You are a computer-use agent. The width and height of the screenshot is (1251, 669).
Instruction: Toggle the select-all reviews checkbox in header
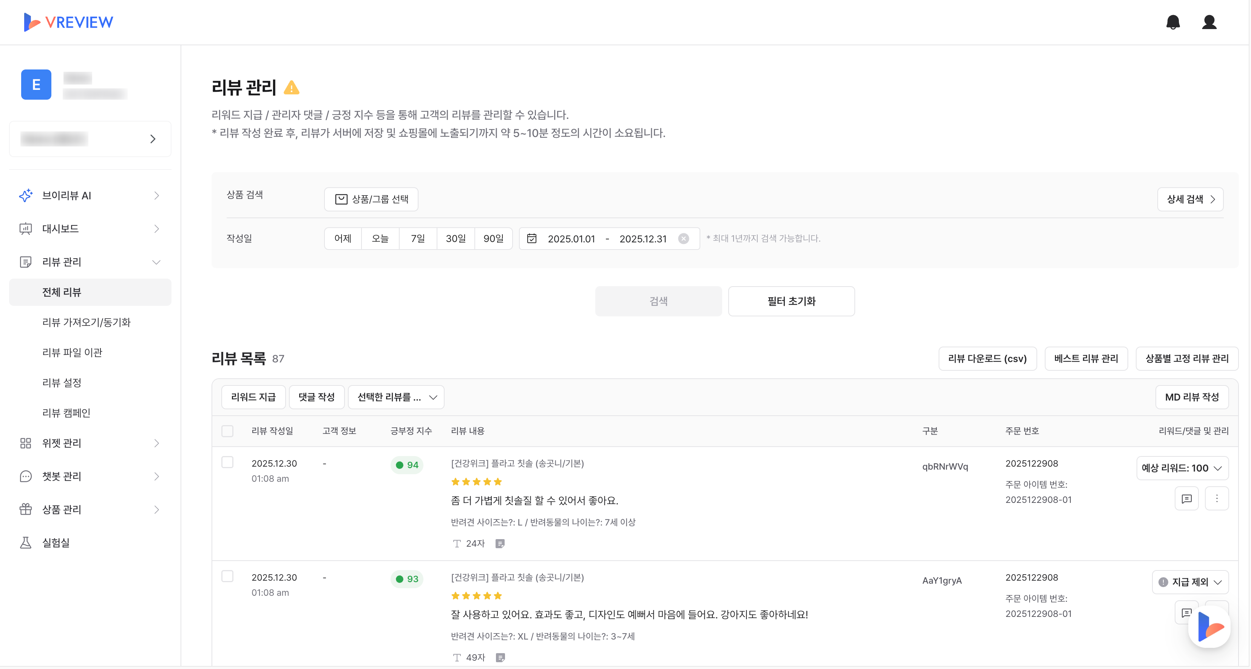[227, 431]
